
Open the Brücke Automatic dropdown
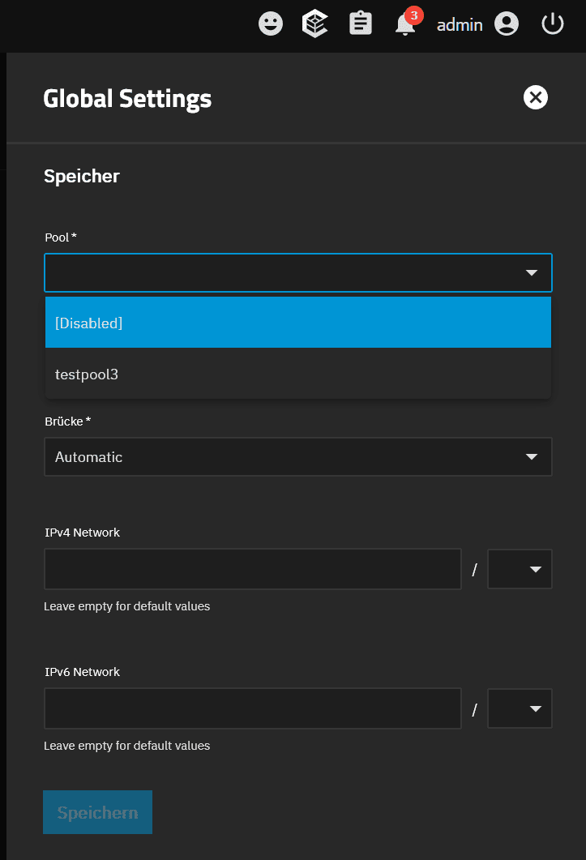pos(298,457)
